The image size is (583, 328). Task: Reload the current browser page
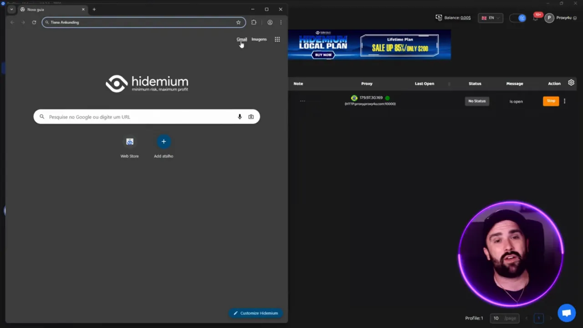(34, 22)
